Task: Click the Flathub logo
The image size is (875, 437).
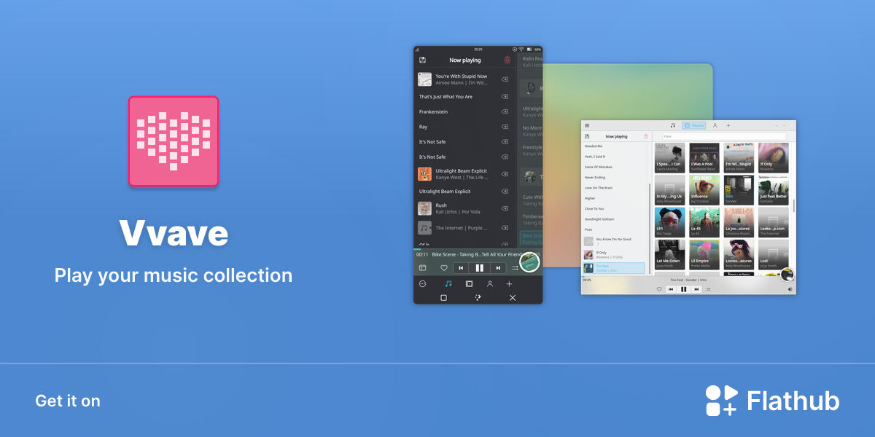Action: point(772,401)
